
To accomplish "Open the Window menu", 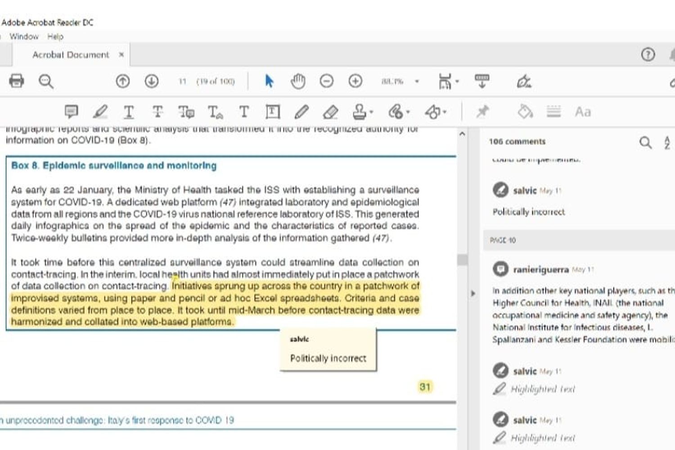I will tap(24, 36).
